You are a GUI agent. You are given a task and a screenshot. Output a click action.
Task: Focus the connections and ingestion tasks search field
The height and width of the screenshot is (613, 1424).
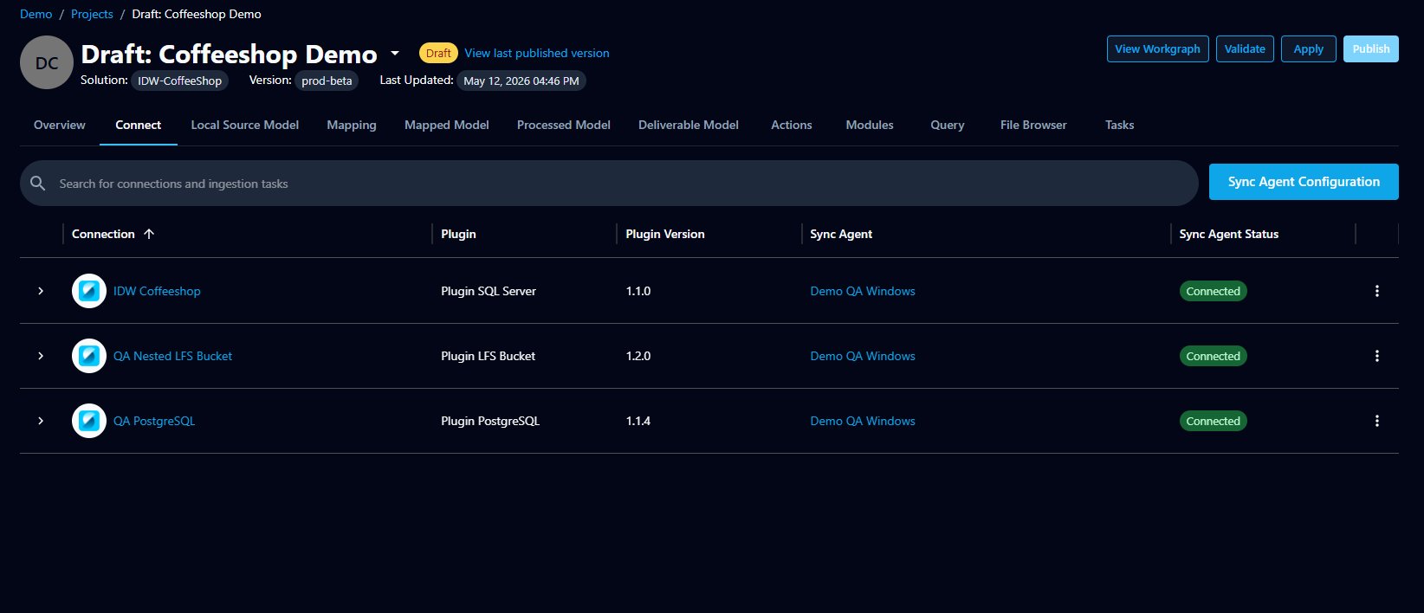click(x=609, y=183)
